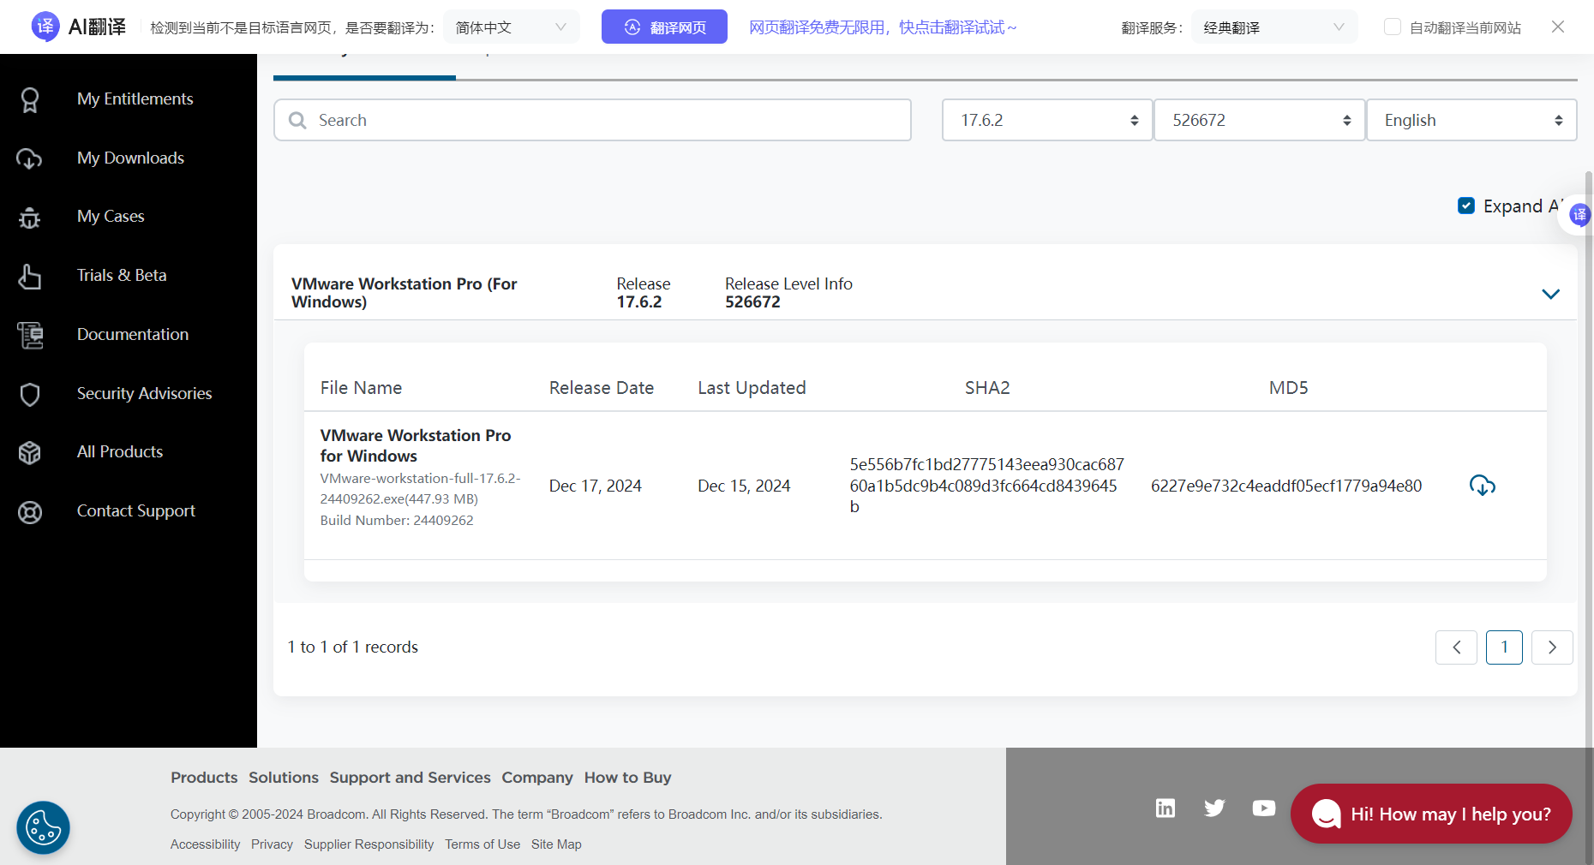Screen dimensions: 1594x865
Task: Click the My Downloads cloud icon
Action: click(x=30, y=158)
